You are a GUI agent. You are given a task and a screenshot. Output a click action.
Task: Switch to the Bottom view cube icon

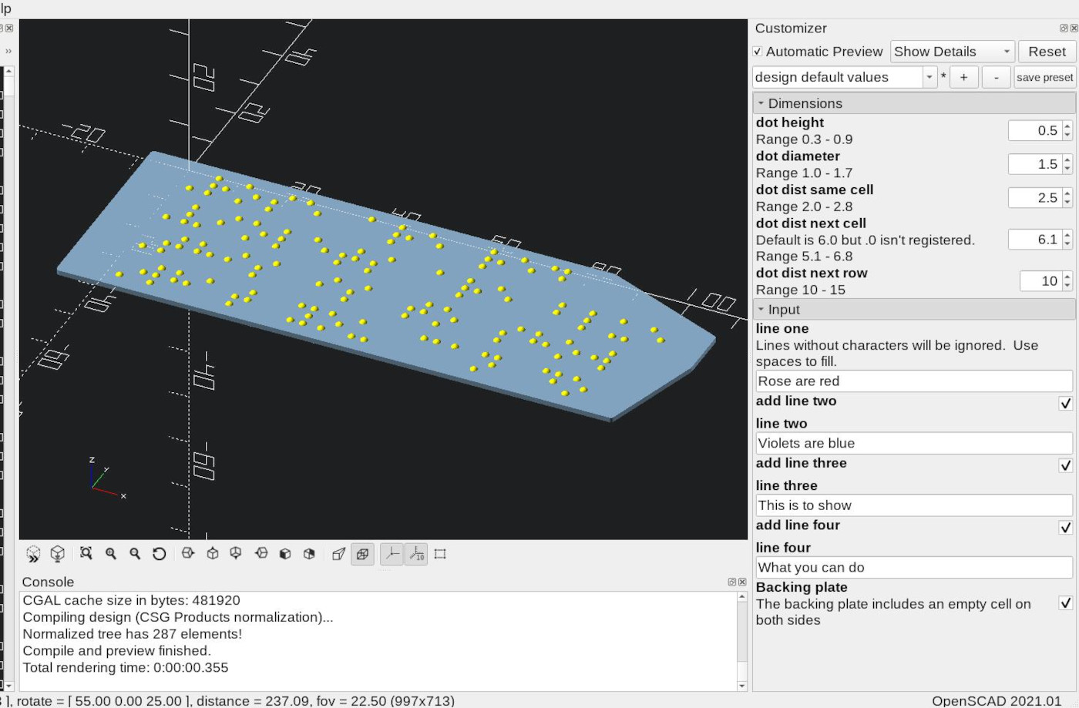point(236,554)
